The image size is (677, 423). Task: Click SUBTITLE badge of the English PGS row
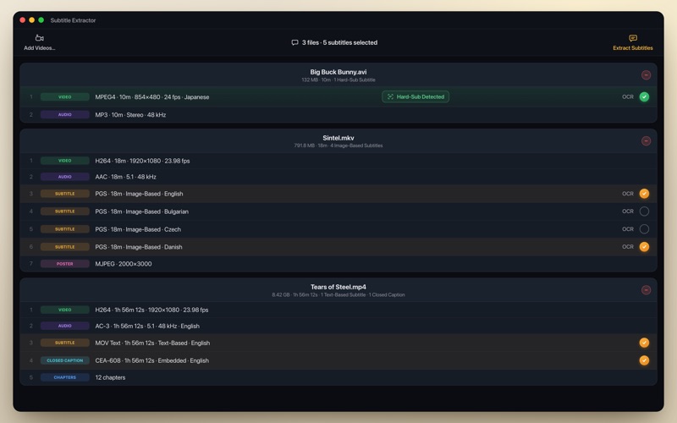[x=65, y=194]
